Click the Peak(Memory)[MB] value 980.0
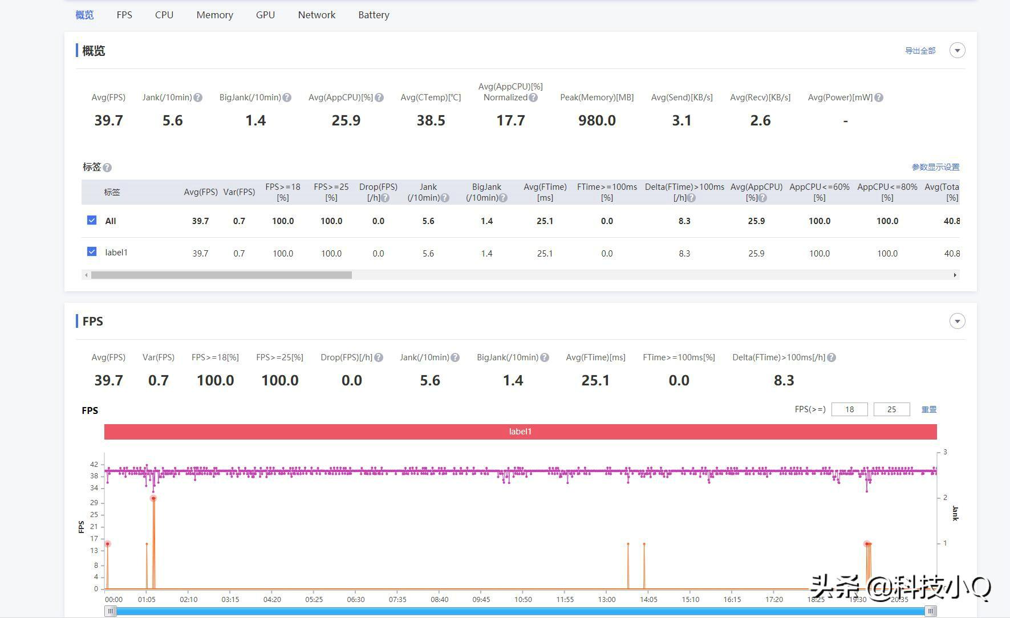1010x618 pixels. coord(597,120)
